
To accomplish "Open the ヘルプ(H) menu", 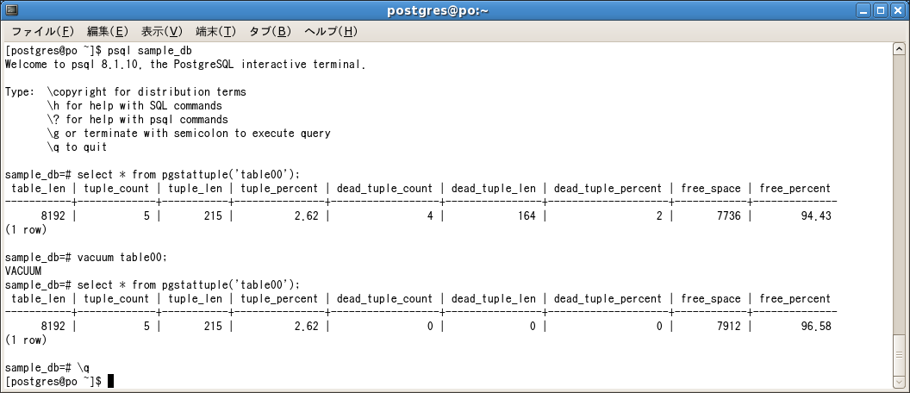I will pos(331,31).
